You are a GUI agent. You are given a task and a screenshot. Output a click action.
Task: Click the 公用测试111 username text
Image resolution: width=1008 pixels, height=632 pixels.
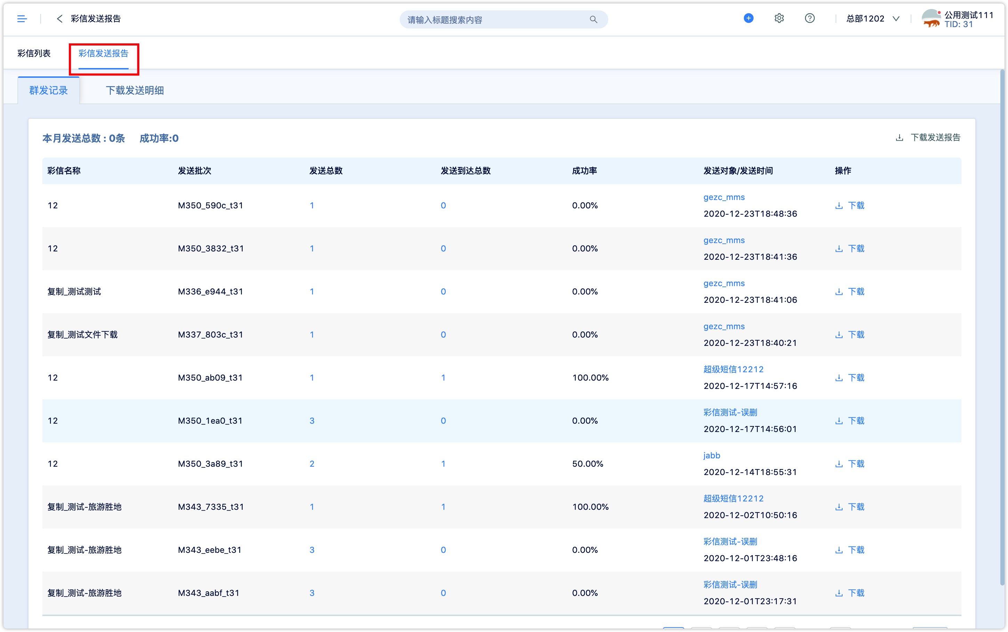[x=969, y=15]
